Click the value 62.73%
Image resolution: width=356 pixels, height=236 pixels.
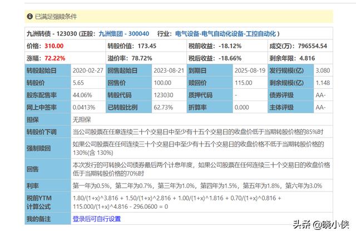163,107
